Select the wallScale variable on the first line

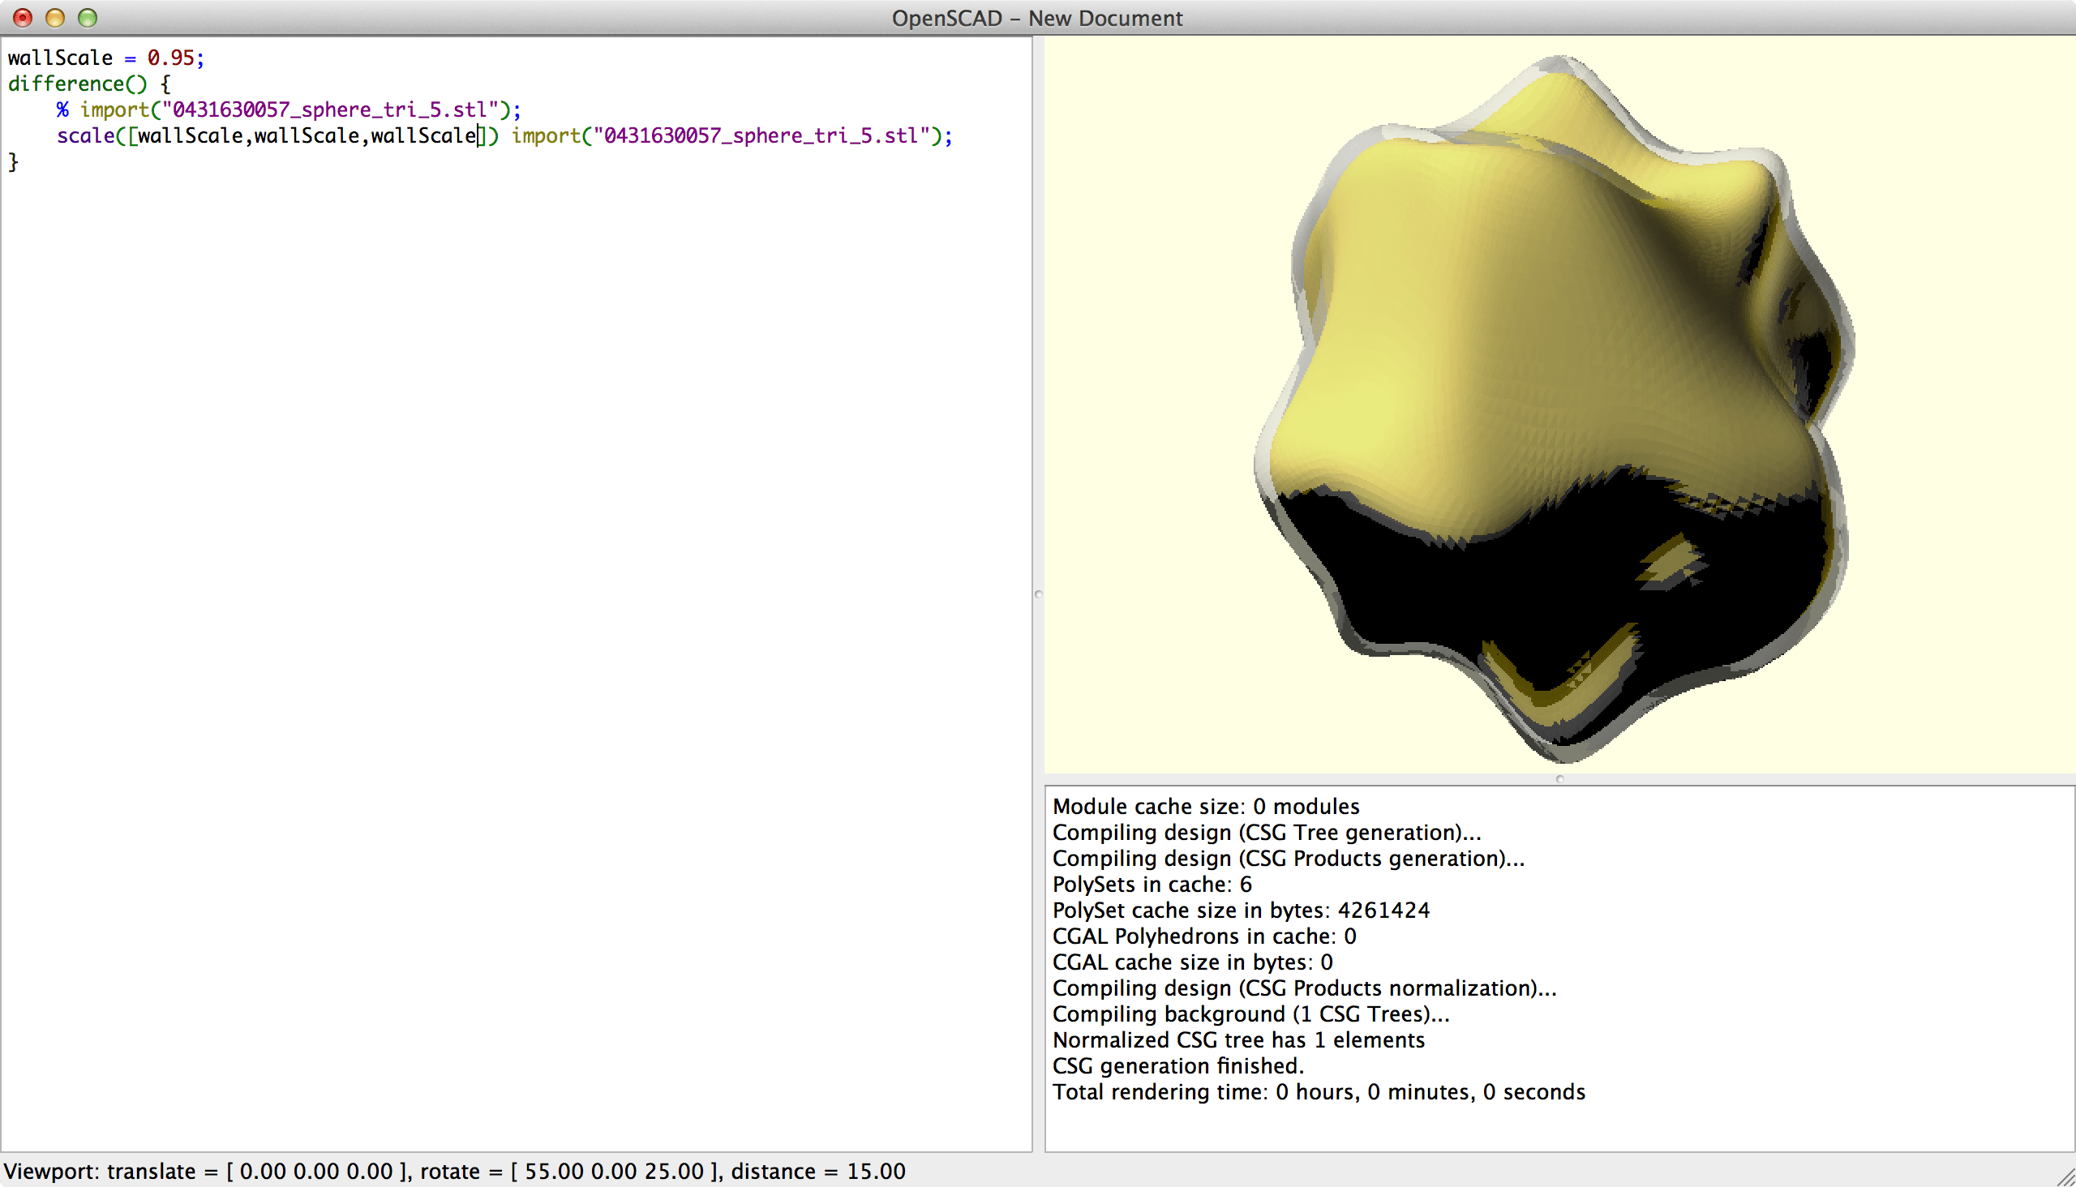58,57
